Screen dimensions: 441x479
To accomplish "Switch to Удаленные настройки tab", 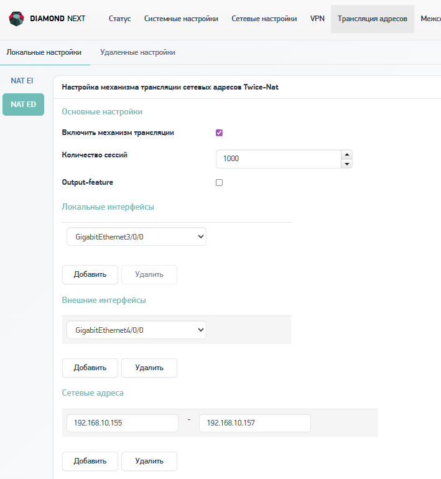I will click(x=137, y=52).
